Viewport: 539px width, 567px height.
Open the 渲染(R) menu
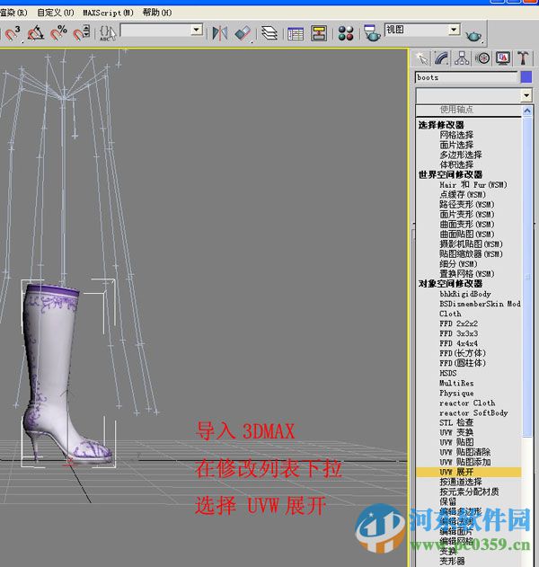(x=13, y=13)
